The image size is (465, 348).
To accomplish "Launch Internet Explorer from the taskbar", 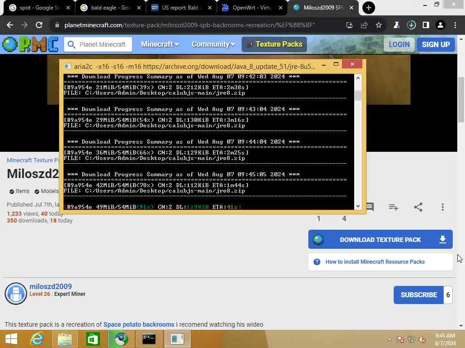I will click(37, 339).
